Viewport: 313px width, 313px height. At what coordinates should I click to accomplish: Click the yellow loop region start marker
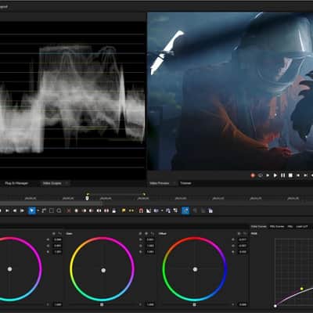pos(88,194)
